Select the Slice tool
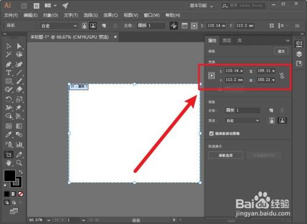Screen dimensions: 307x224 click(x=19, y=155)
